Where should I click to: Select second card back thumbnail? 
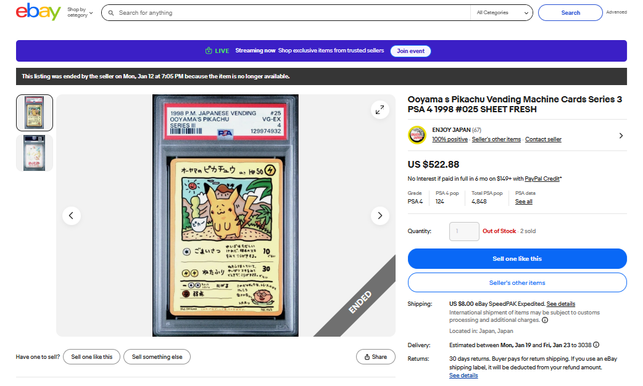coord(35,153)
